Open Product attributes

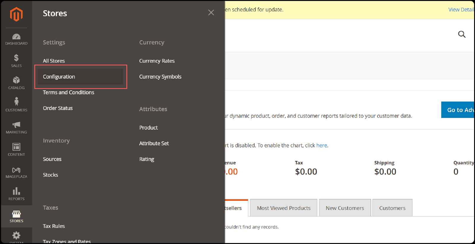click(148, 128)
